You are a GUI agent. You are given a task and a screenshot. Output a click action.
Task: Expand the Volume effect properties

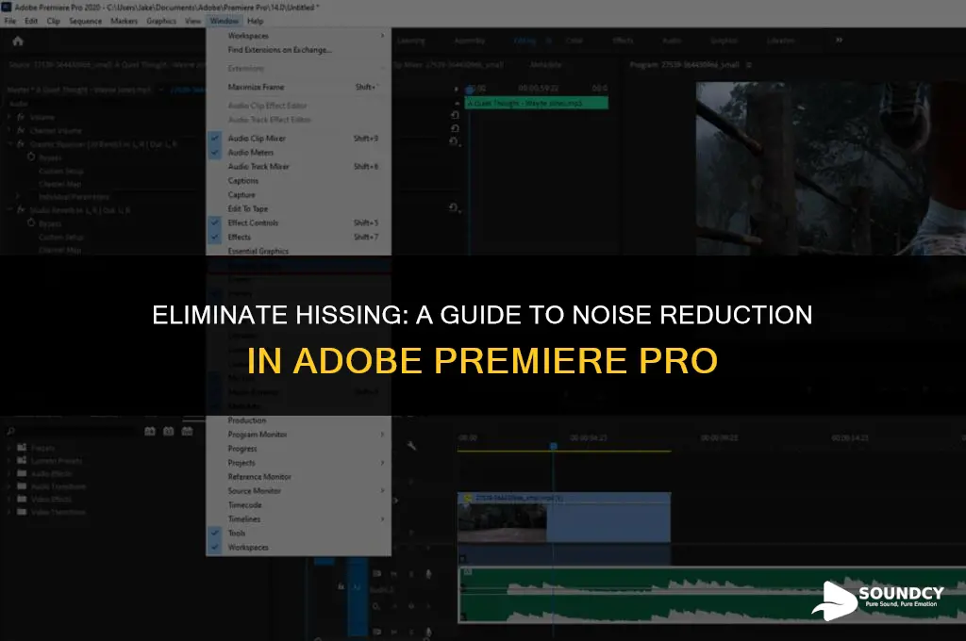[9, 117]
